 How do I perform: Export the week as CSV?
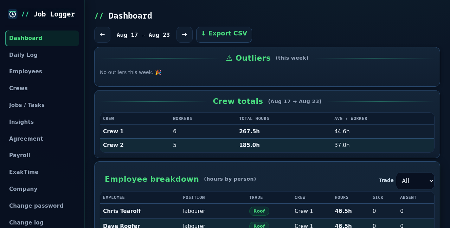click(x=224, y=35)
